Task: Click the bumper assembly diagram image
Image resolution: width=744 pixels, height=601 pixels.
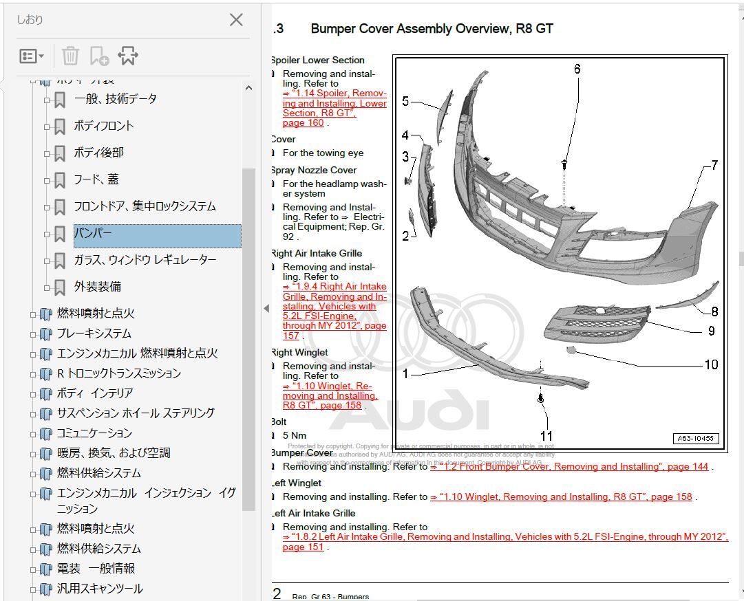Action: tap(560, 252)
